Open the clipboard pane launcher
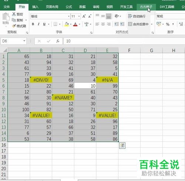 click(x=27, y=33)
